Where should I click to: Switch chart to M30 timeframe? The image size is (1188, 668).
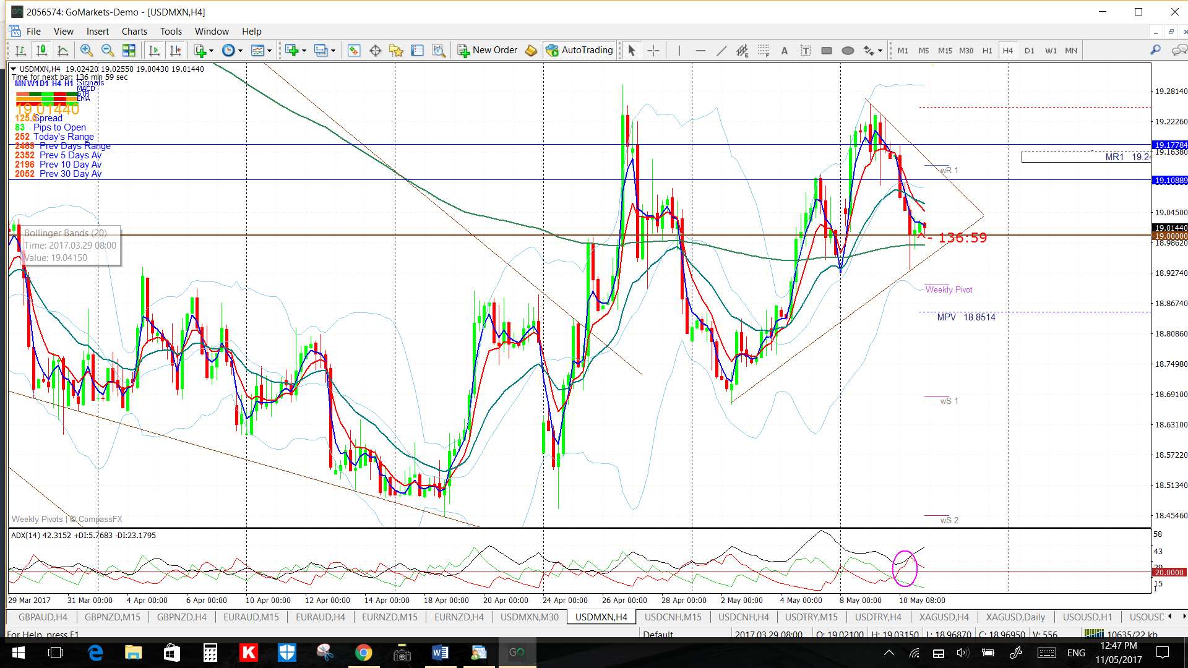click(966, 51)
